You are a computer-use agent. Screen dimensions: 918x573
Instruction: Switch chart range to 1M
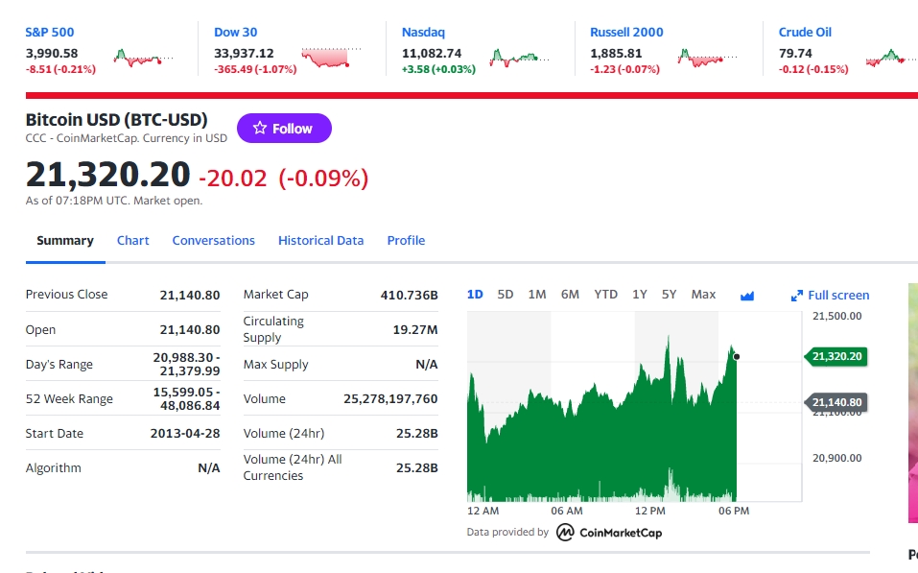(x=537, y=295)
